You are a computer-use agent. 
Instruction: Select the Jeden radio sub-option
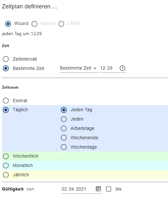[x=64, y=119]
